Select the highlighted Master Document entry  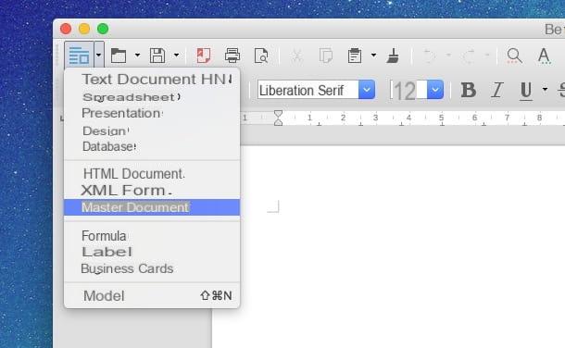[x=152, y=207]
